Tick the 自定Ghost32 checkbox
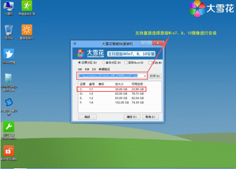Image resolution: width=236 pixels, height=169 pixels. pyautogui.click(x=134, y=63)
